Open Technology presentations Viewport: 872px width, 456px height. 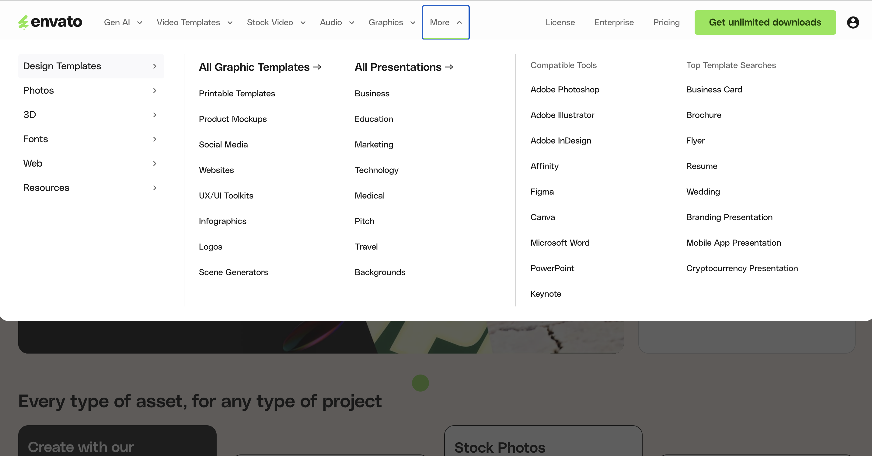(x=376, y=170)
